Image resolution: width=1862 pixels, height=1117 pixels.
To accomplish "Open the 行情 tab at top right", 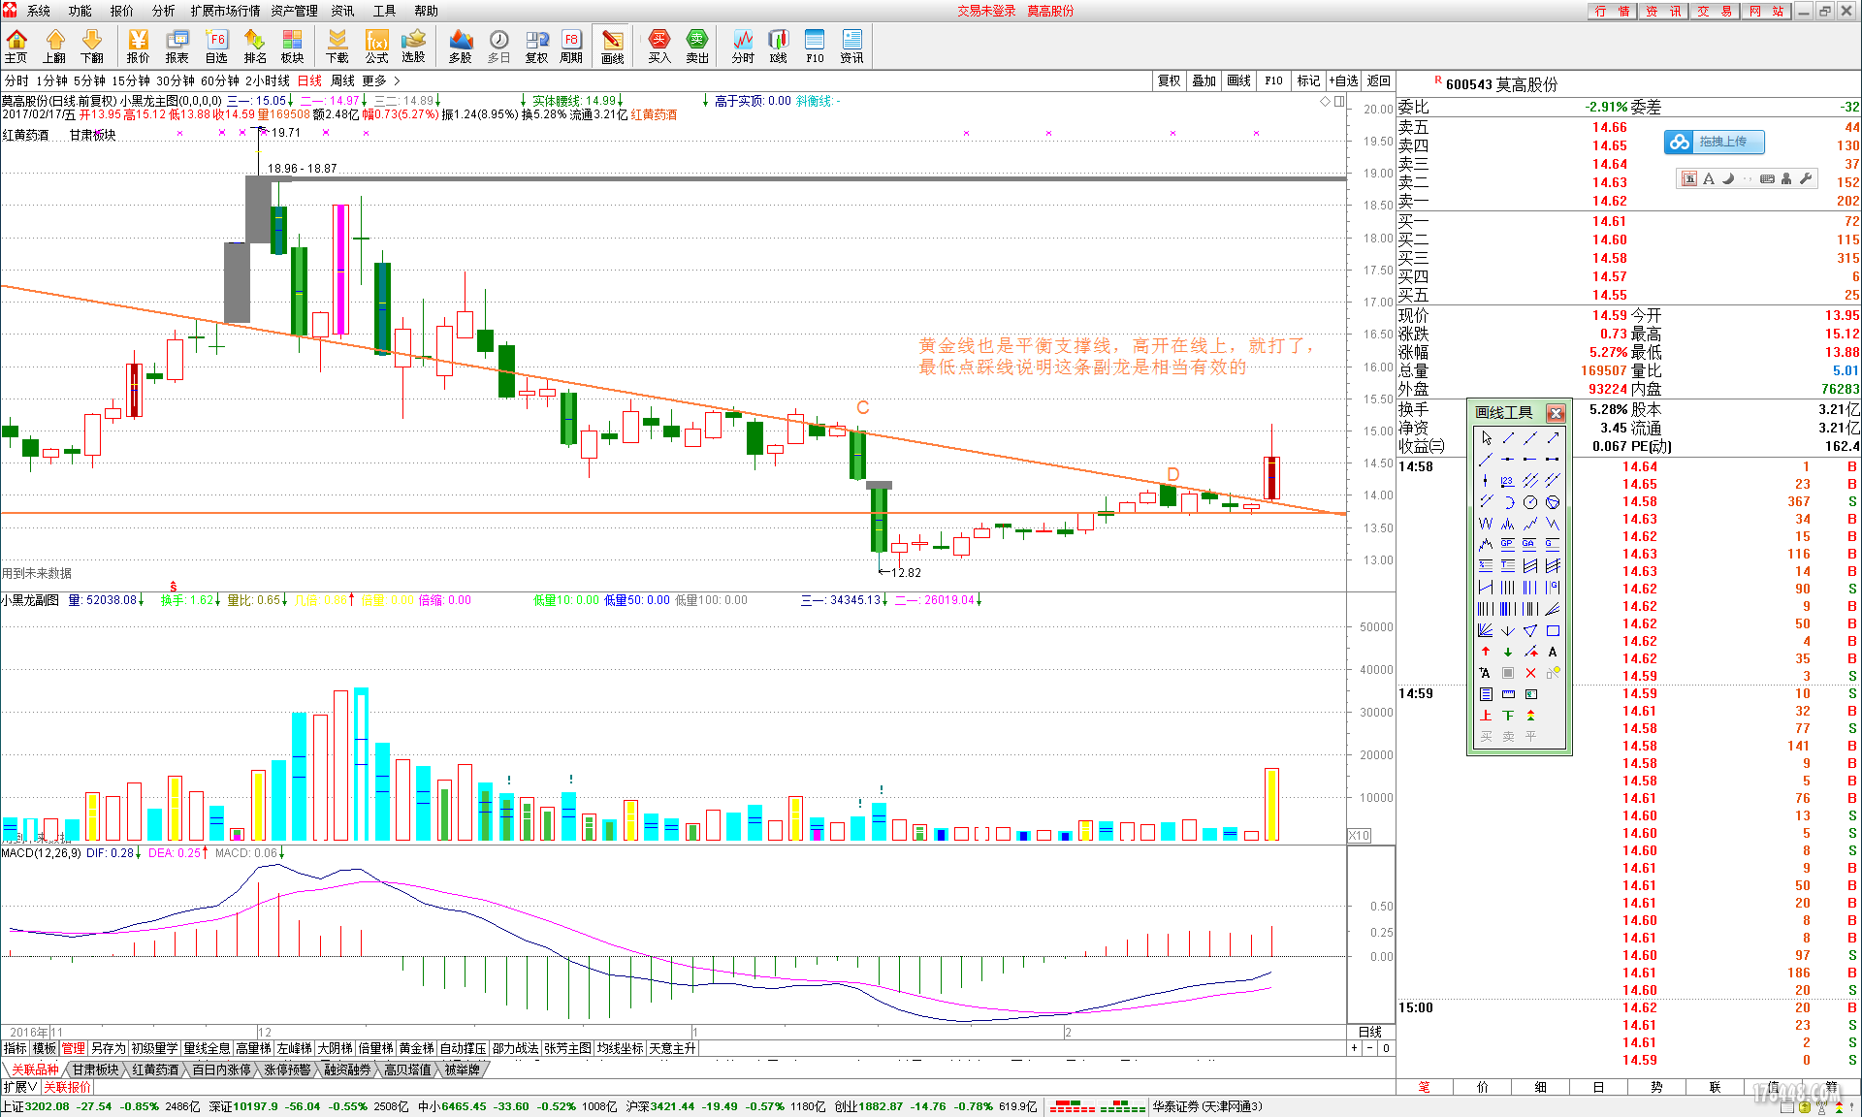I will click(1612, 11).
